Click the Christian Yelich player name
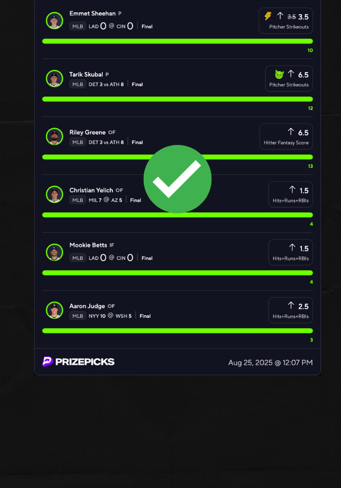This screenshot has height=488, width=341. click(x=91, y=190)
